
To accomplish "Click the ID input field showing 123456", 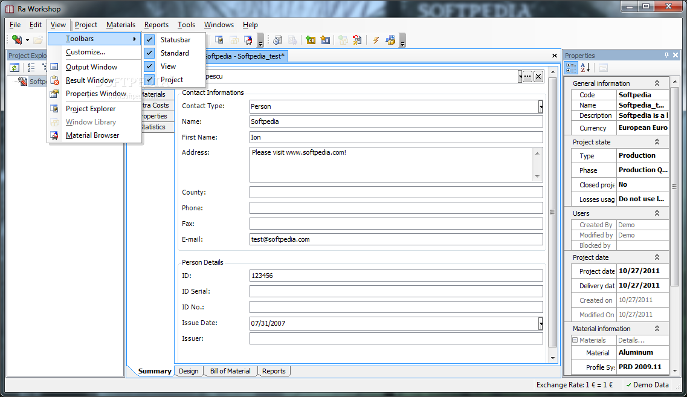I will 396,276.
